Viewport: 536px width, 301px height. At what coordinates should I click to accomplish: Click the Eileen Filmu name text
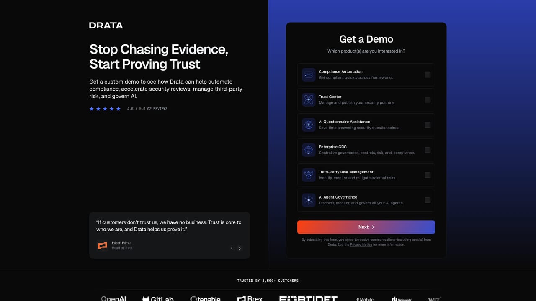121,243
